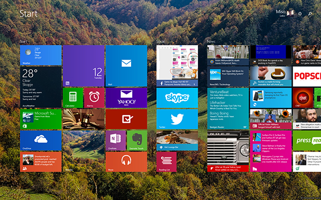Open the People tile with Smartportal.mk post
This screenshot has width=321, height=200.
tap(41, 162)
